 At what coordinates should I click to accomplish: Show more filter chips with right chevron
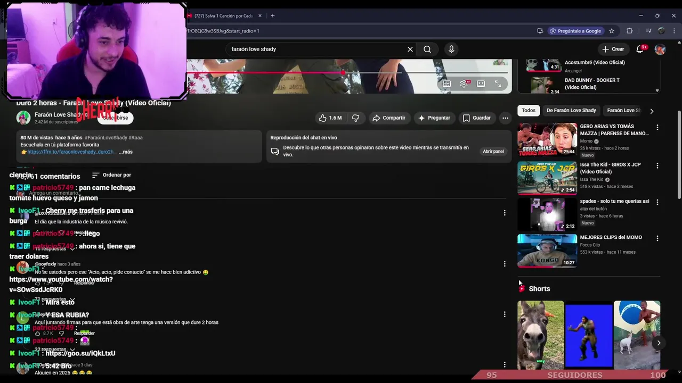[x=652, y=111]
